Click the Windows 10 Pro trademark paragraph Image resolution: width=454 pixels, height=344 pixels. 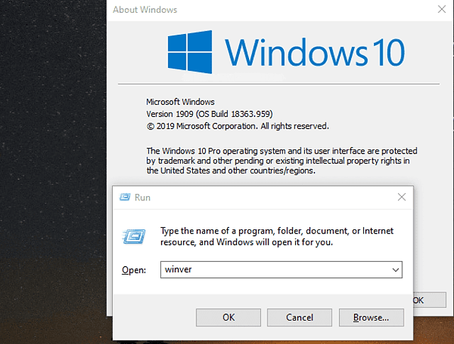(x=281, y=161)
